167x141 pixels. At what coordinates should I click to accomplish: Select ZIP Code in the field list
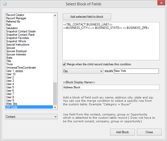29,107
